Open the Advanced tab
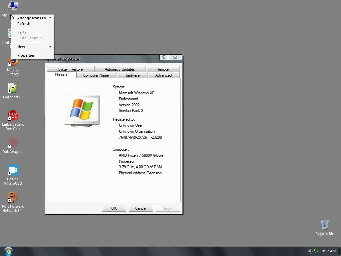 (164, 75)
